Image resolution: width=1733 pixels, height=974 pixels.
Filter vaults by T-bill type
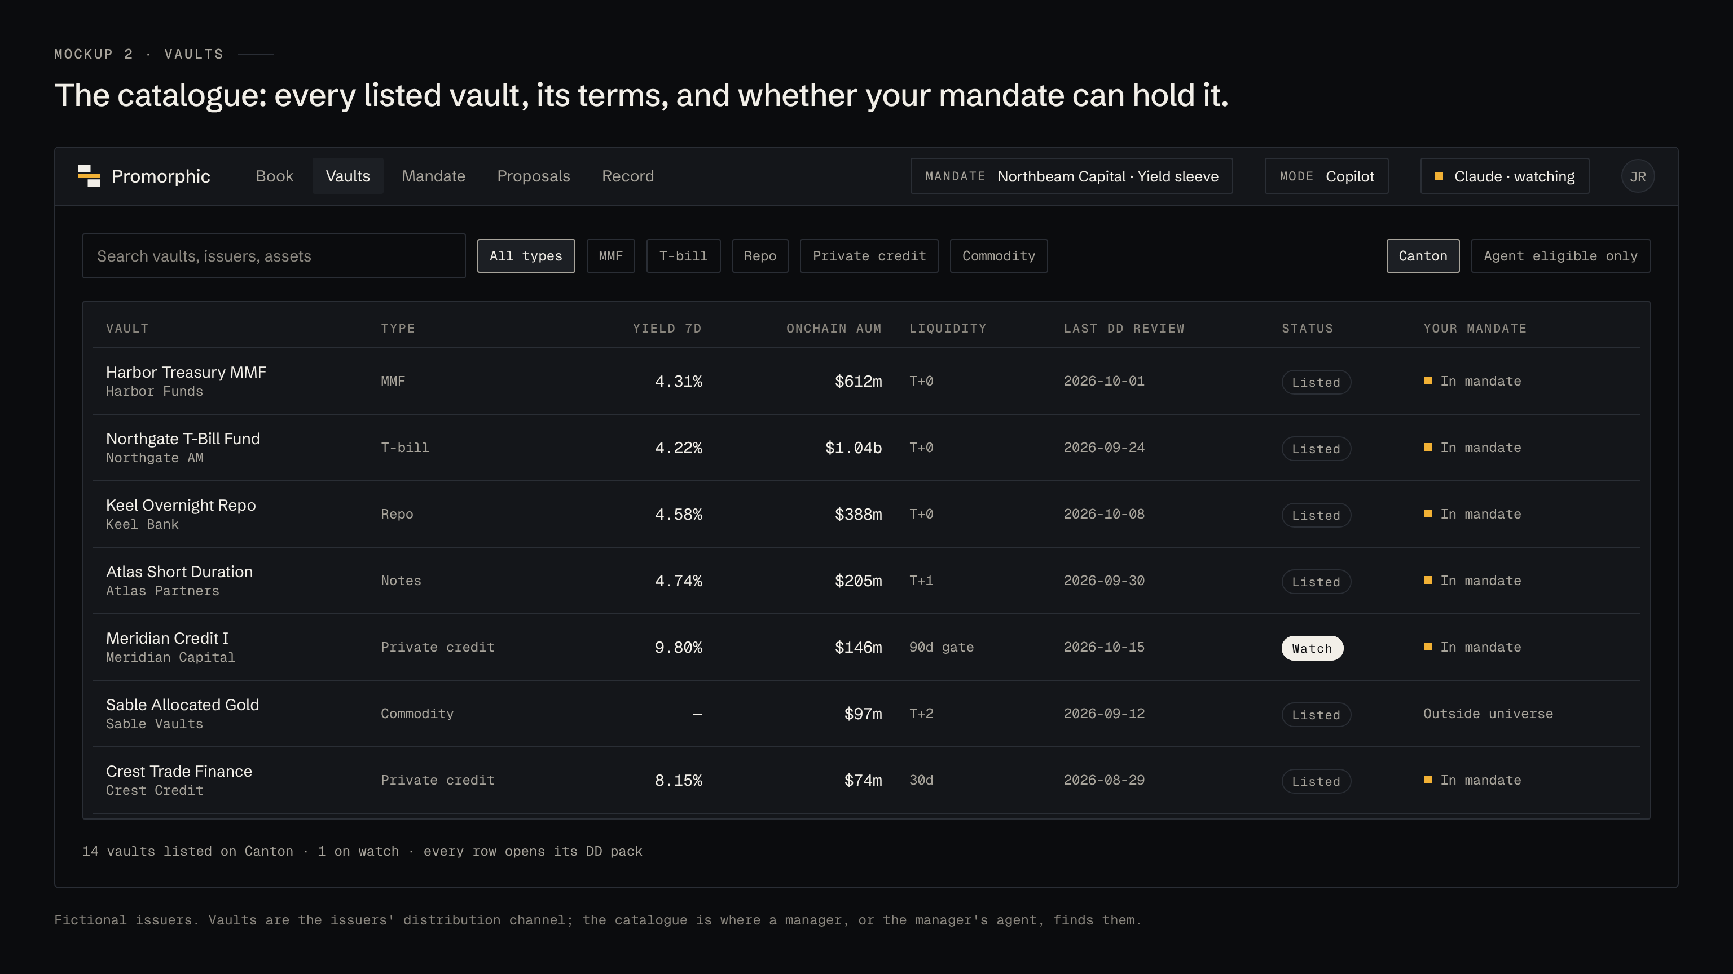(x=684, y=256)
